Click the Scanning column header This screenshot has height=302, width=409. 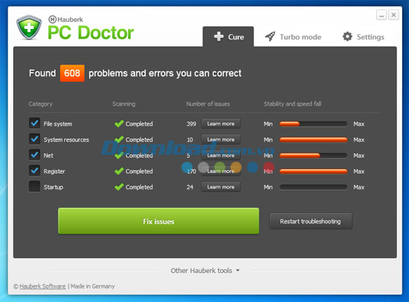click(124, 104)
